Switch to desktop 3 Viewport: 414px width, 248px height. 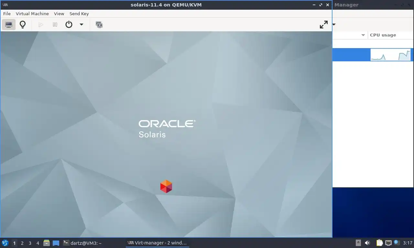tap(30, 243)
